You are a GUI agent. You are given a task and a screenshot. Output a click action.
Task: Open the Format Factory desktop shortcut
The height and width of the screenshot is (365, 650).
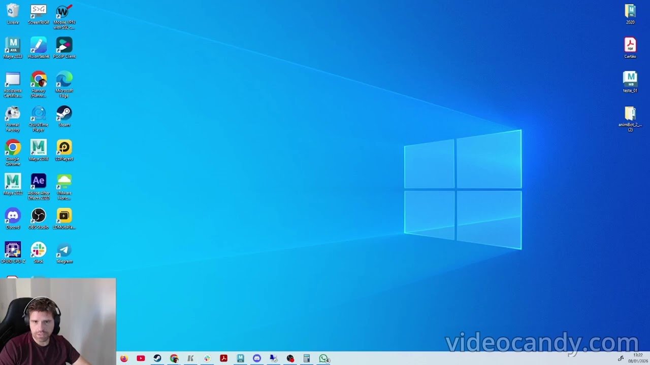click(13, 119)
